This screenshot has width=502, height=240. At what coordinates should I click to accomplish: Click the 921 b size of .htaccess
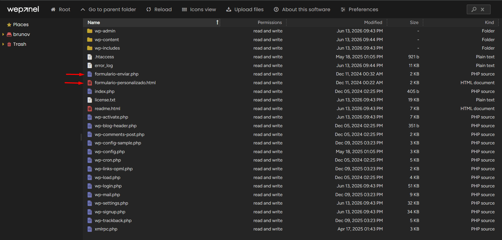pyautogui.click(x=414, y=57)
